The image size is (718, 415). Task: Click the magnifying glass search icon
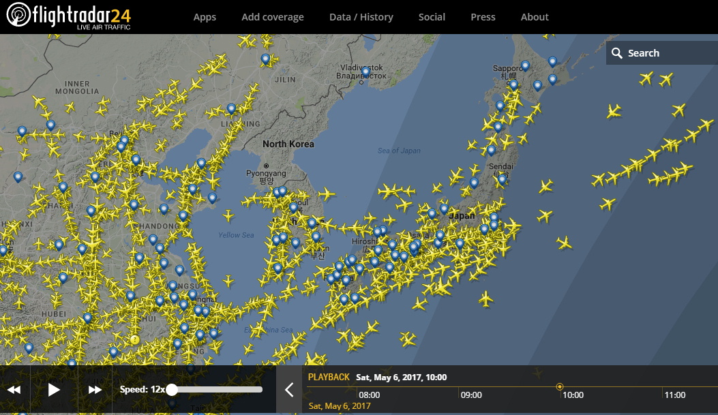tap(617, 53)
